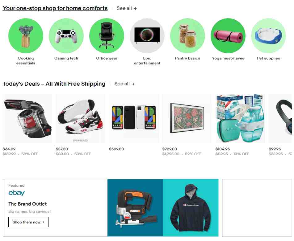The image size is (294, 241).
Task: Open the Cooking essentials category icon
Action: 26,35
